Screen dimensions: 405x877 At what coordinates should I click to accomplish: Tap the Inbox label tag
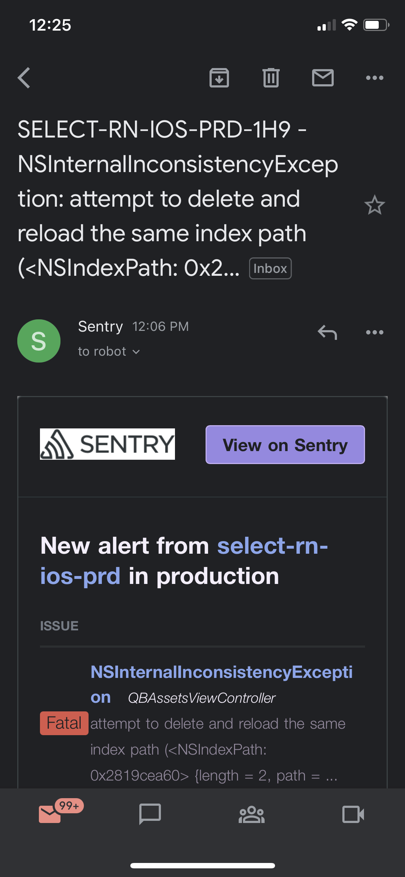point(270,269)
